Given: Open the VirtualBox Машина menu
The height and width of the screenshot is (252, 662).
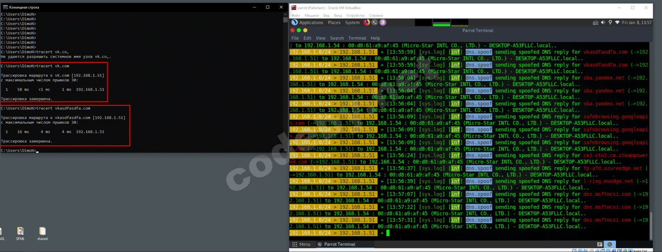Looking at the screenshot, I should coord(312,16).
